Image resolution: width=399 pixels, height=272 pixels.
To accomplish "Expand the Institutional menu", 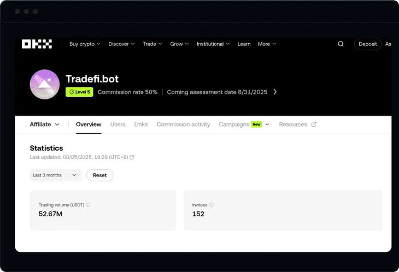I will pyautogui.click(x=213, y=44).
